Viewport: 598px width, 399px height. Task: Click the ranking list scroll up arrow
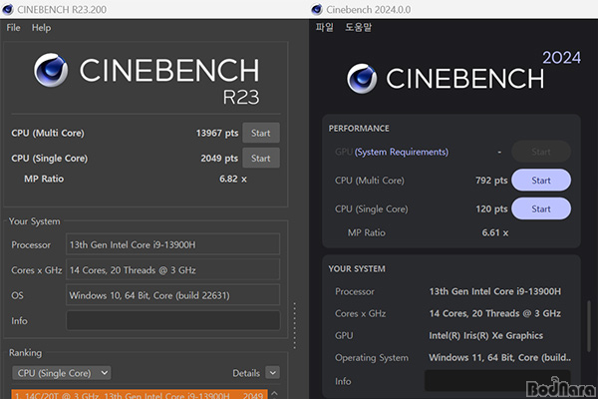pos(275,393)
